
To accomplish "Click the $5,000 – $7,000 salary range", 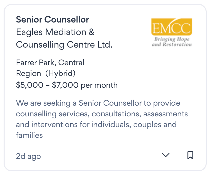I will click(47, 85).
